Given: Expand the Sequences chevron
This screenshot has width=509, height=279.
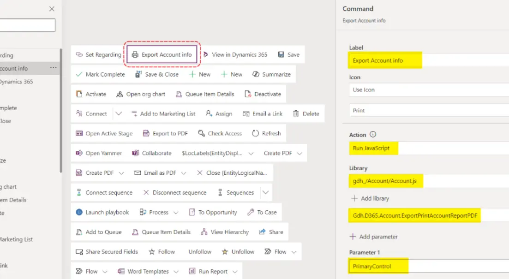Looking at the screenshot, I should [266, 192].
